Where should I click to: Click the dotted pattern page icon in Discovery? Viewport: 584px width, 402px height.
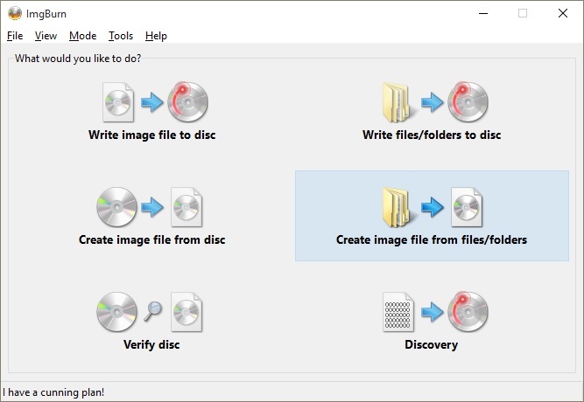(398, 312)
